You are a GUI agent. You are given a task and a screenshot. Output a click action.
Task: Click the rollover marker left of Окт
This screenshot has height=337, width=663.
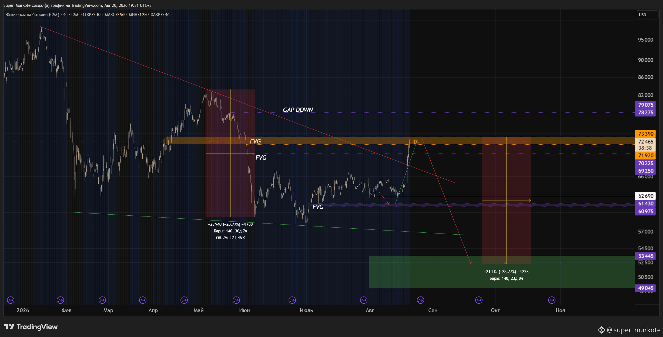(479, 300)
